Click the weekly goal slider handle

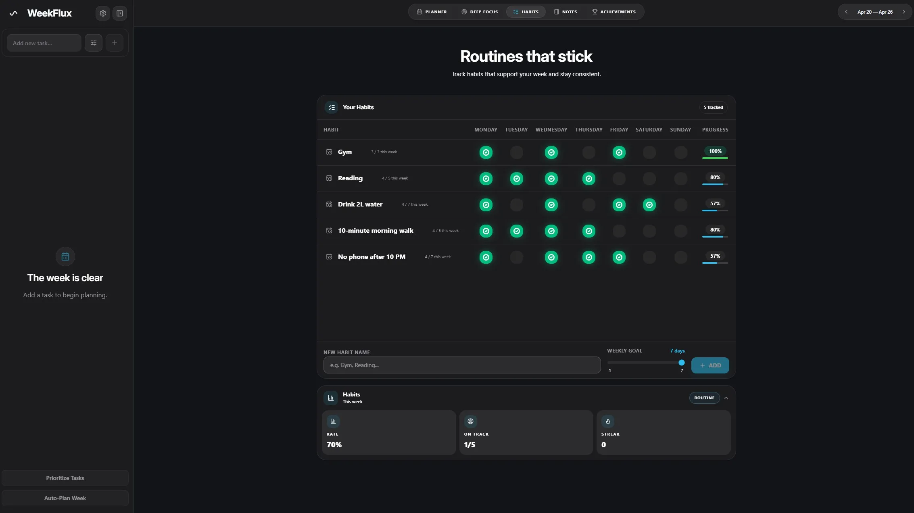coord(682,363)
